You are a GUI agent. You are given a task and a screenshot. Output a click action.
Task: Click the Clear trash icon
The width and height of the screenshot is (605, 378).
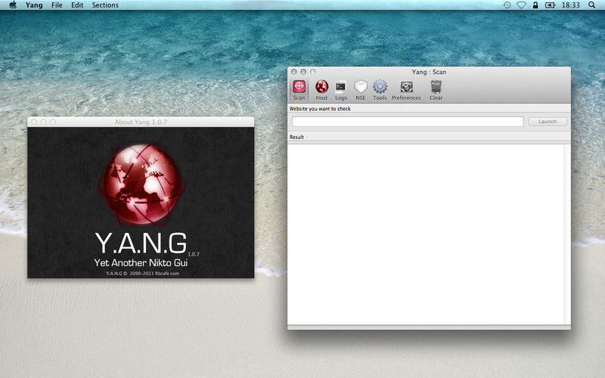tap(436, 90)
